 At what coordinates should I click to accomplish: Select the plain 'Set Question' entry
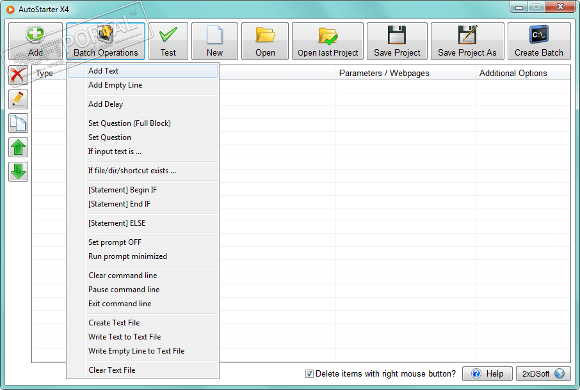pos(143,137)
